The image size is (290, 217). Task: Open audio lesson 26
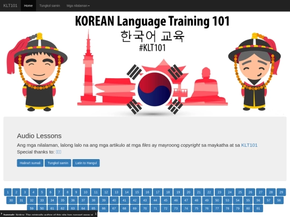[x=250, y=192]
